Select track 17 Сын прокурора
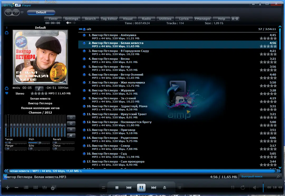Image resolution: width=285 pixels, height=196 pixels. tap(177, 163)
